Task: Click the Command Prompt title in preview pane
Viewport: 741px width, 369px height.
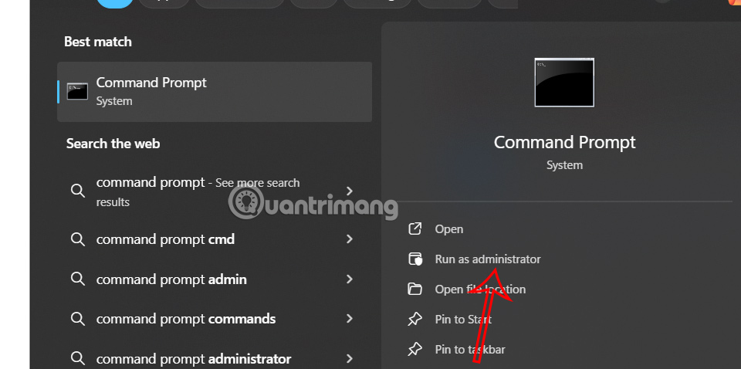Action: pyautogui.click(x=564, y=142)
